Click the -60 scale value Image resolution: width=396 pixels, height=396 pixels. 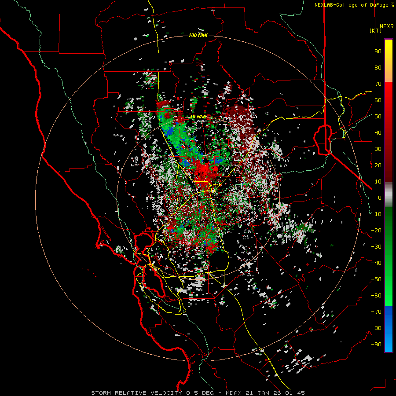[x=376, y=296]
